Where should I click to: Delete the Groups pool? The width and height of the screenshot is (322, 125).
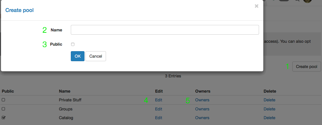point(269,109)
